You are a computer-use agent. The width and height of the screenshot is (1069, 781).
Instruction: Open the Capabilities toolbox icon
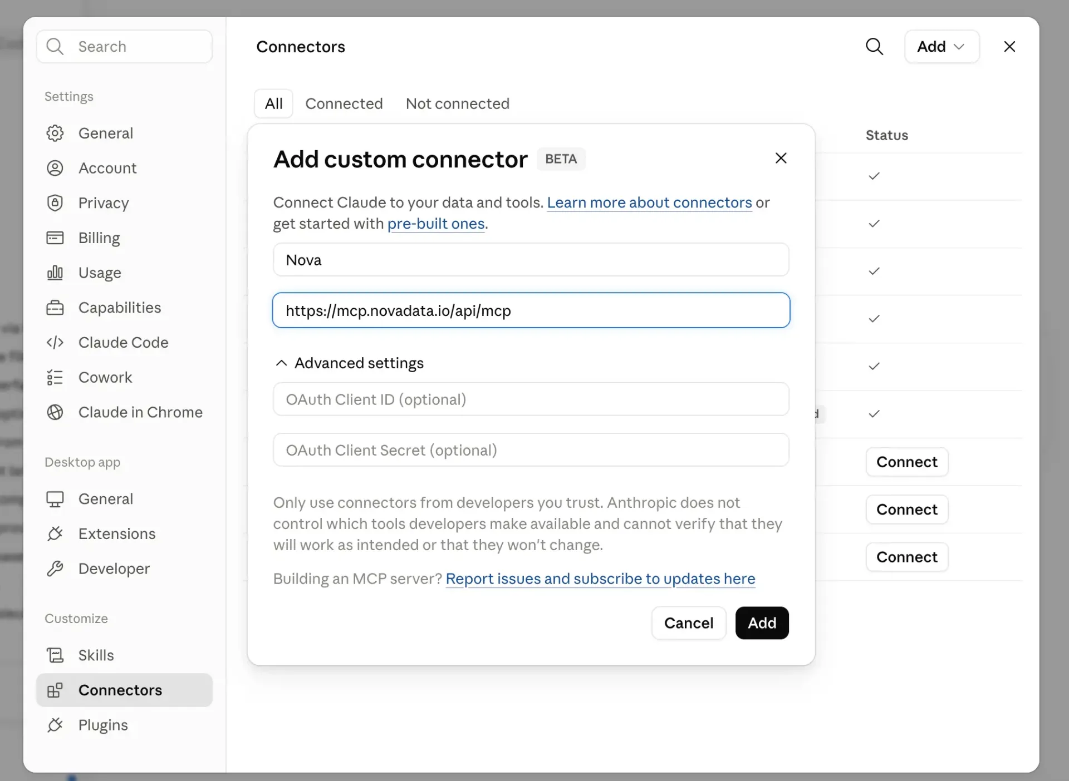(x=55, y=308)
